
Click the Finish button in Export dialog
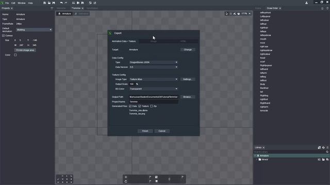tap(145, 131)
